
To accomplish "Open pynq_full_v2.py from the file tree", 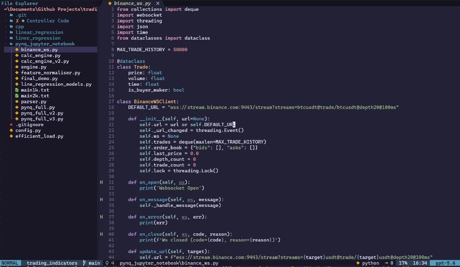I will (42, 113).
